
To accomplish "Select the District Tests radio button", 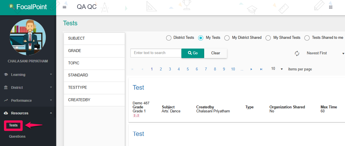I will point(168,38).
